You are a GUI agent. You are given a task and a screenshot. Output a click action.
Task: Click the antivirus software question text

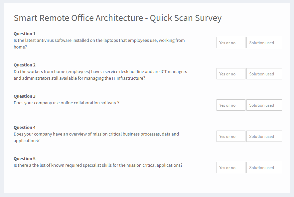99,44
